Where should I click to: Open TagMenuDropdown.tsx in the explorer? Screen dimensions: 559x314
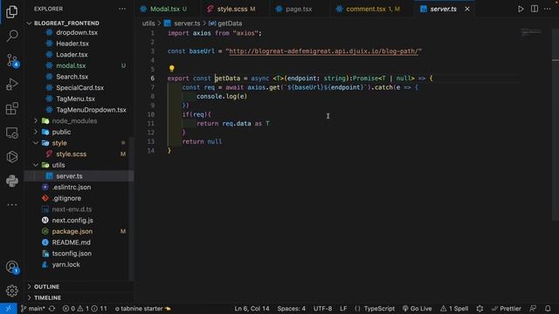pos(91,110)
